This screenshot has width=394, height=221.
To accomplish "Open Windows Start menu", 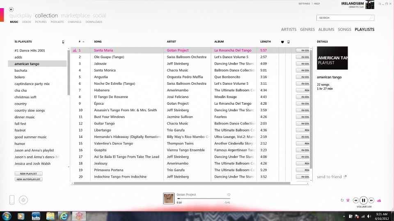I will point(7,216).
